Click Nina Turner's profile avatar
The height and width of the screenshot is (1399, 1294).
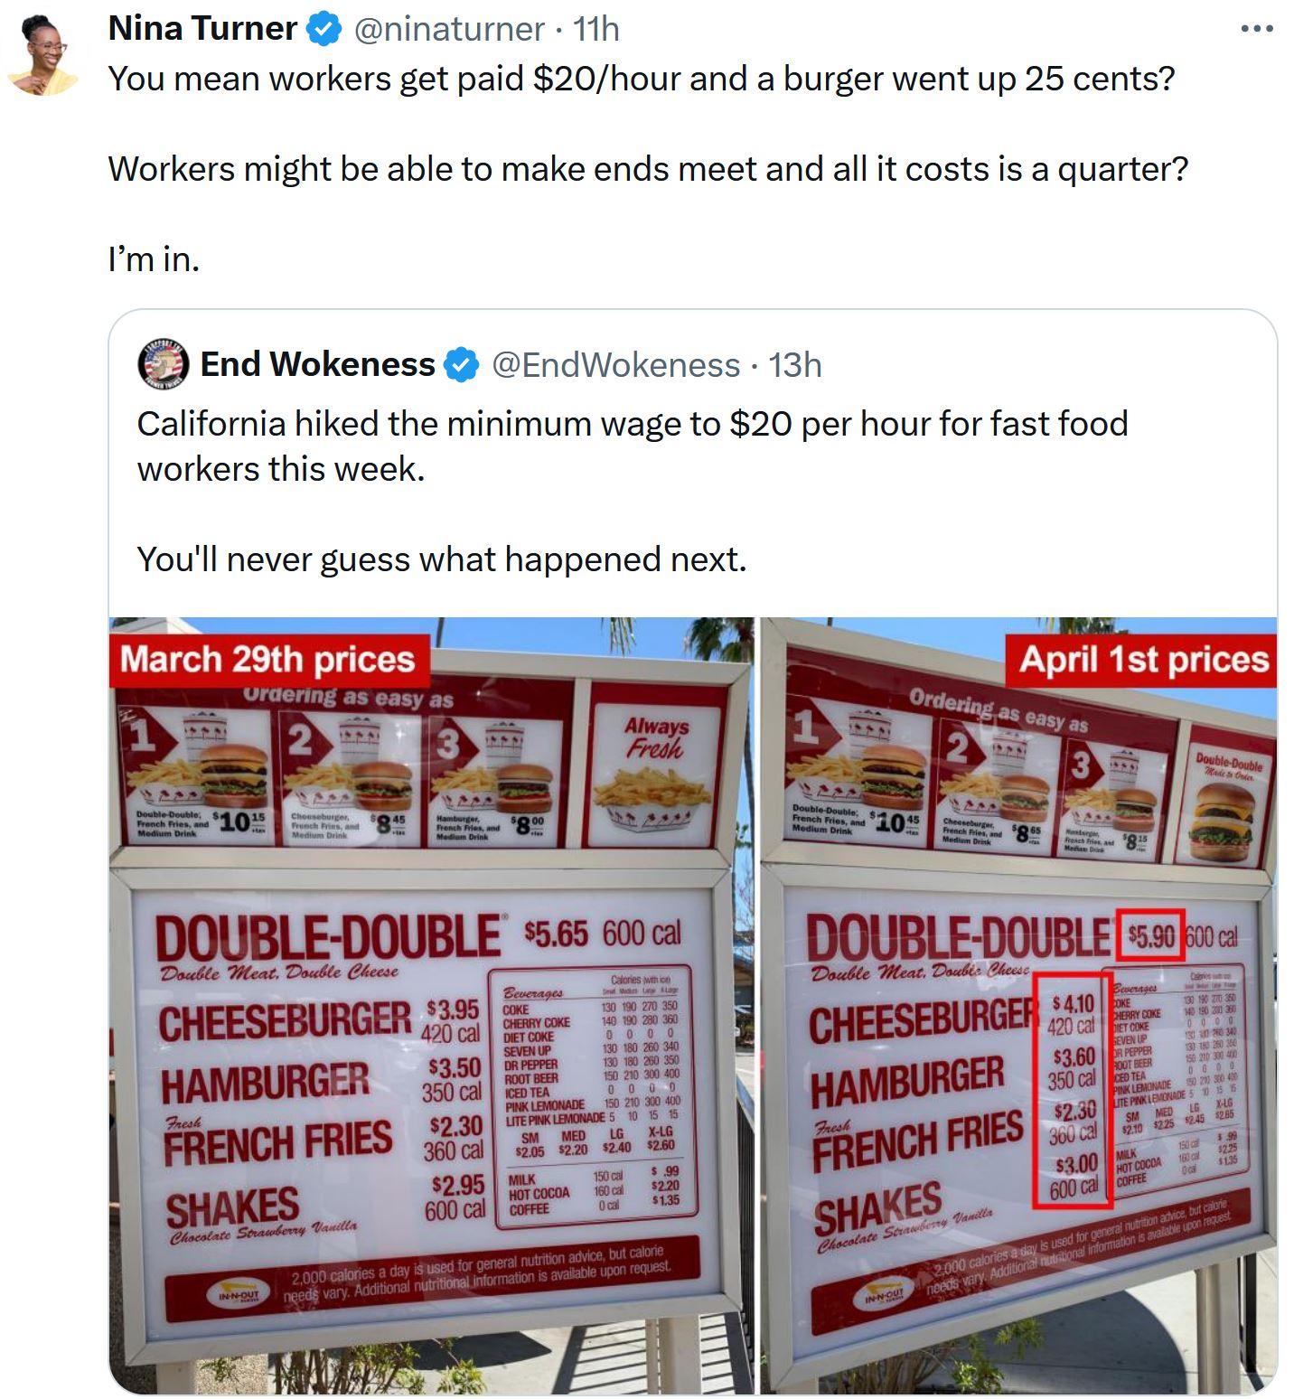point(42,54)
